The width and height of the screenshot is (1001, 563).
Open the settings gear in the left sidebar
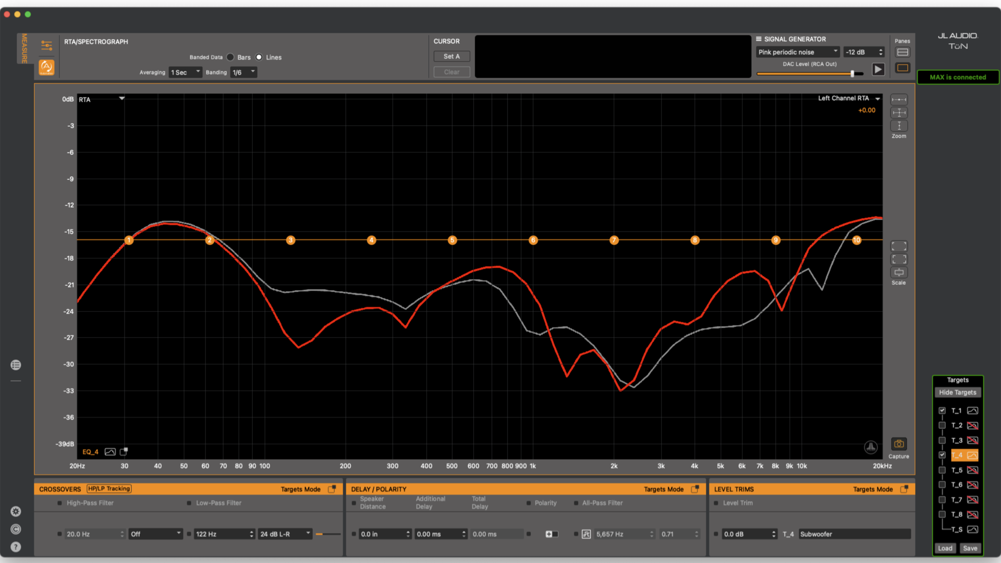pos(16,511)
